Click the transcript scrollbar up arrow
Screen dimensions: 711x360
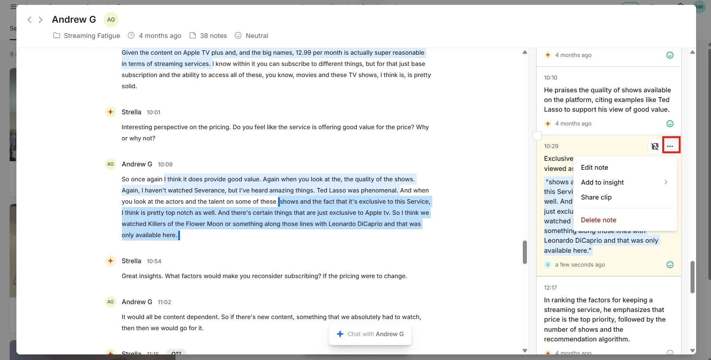click(525, 52)
